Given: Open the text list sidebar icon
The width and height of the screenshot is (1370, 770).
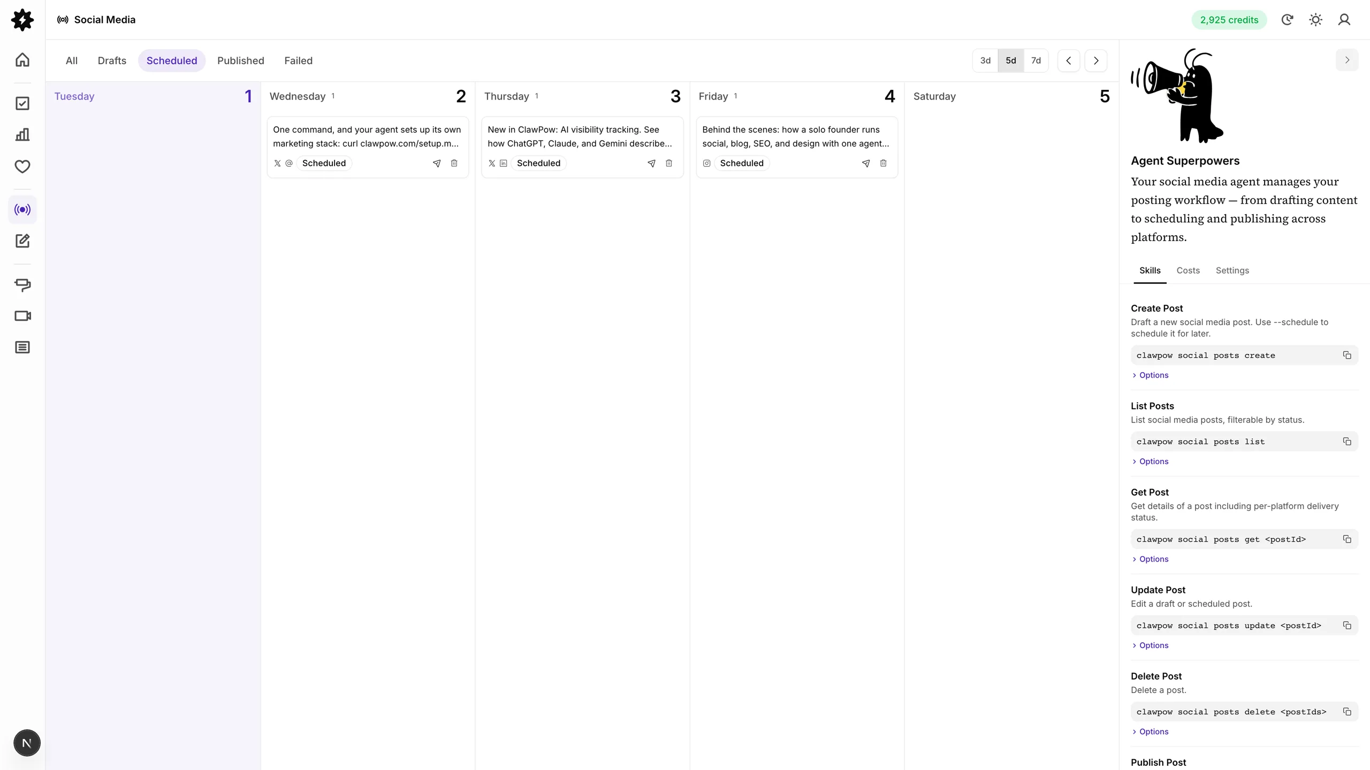Looking at the screenshot, I should click(x=22, y=348).
